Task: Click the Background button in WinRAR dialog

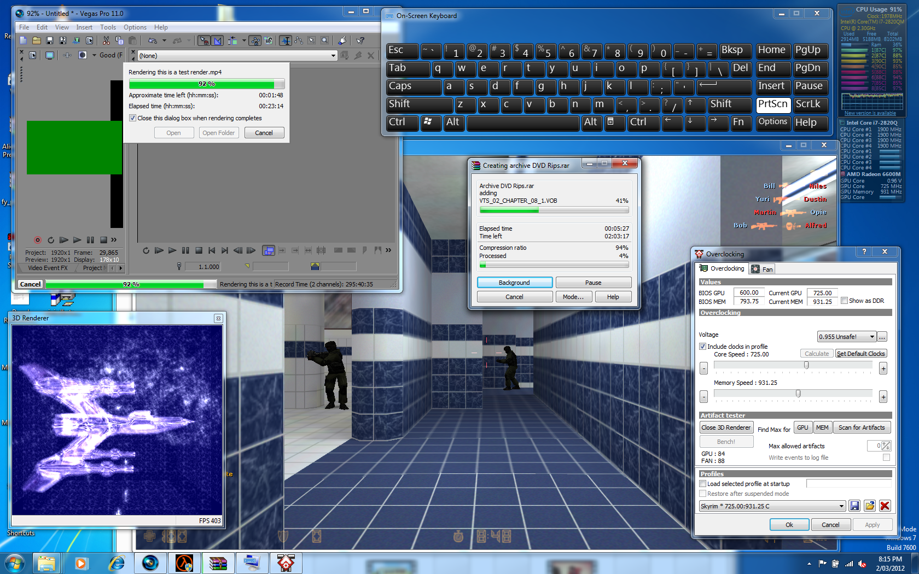Action: tap(514, 283)
